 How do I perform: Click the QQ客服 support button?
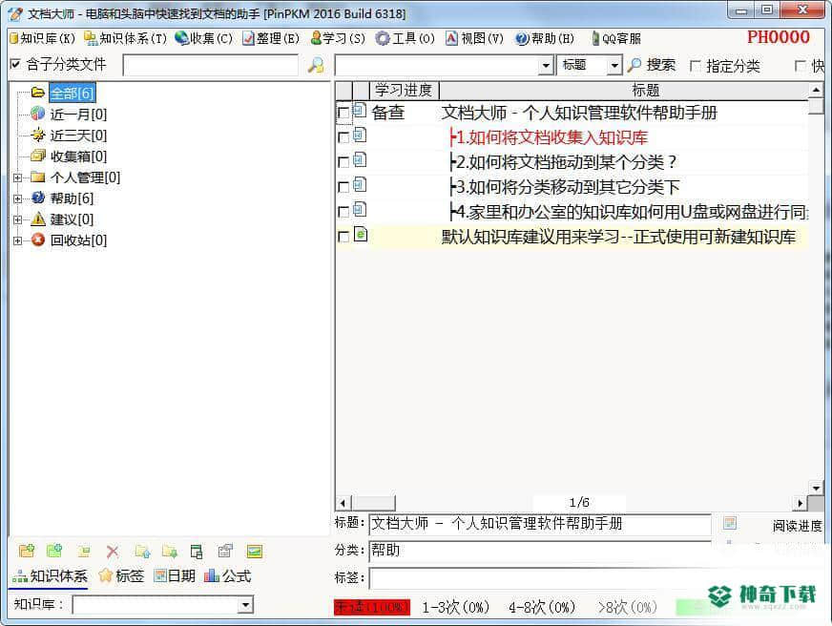pyautogui.click(x=616, y=38)
